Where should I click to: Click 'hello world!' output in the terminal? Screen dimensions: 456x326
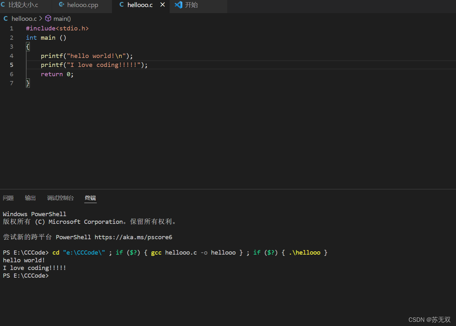click(24, 260)
